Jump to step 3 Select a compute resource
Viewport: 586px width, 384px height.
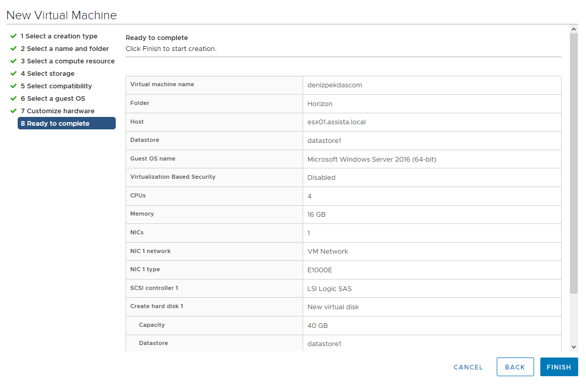tap(67, 61)
